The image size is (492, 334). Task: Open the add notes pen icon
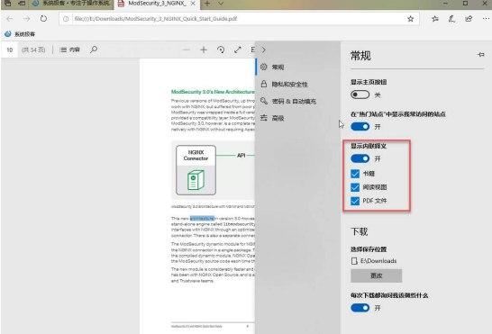[x=451, y=19]
